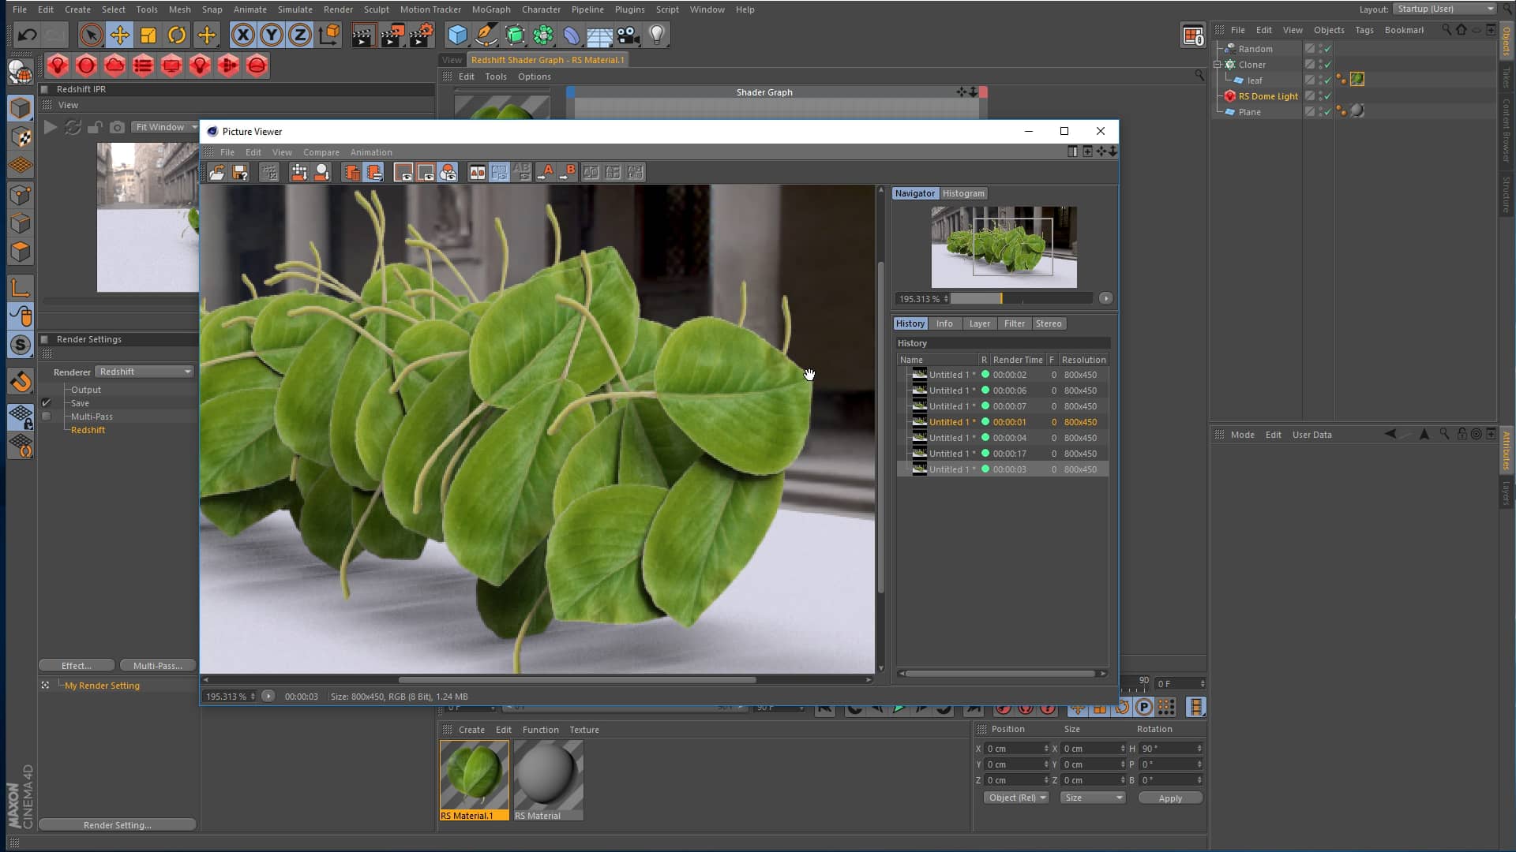Image resolution: width=1516 pixels, height=852 pixels.
Task: Open the render image in Picture Viewer icon
Action: pyautogui.click(x=392, y=35)
